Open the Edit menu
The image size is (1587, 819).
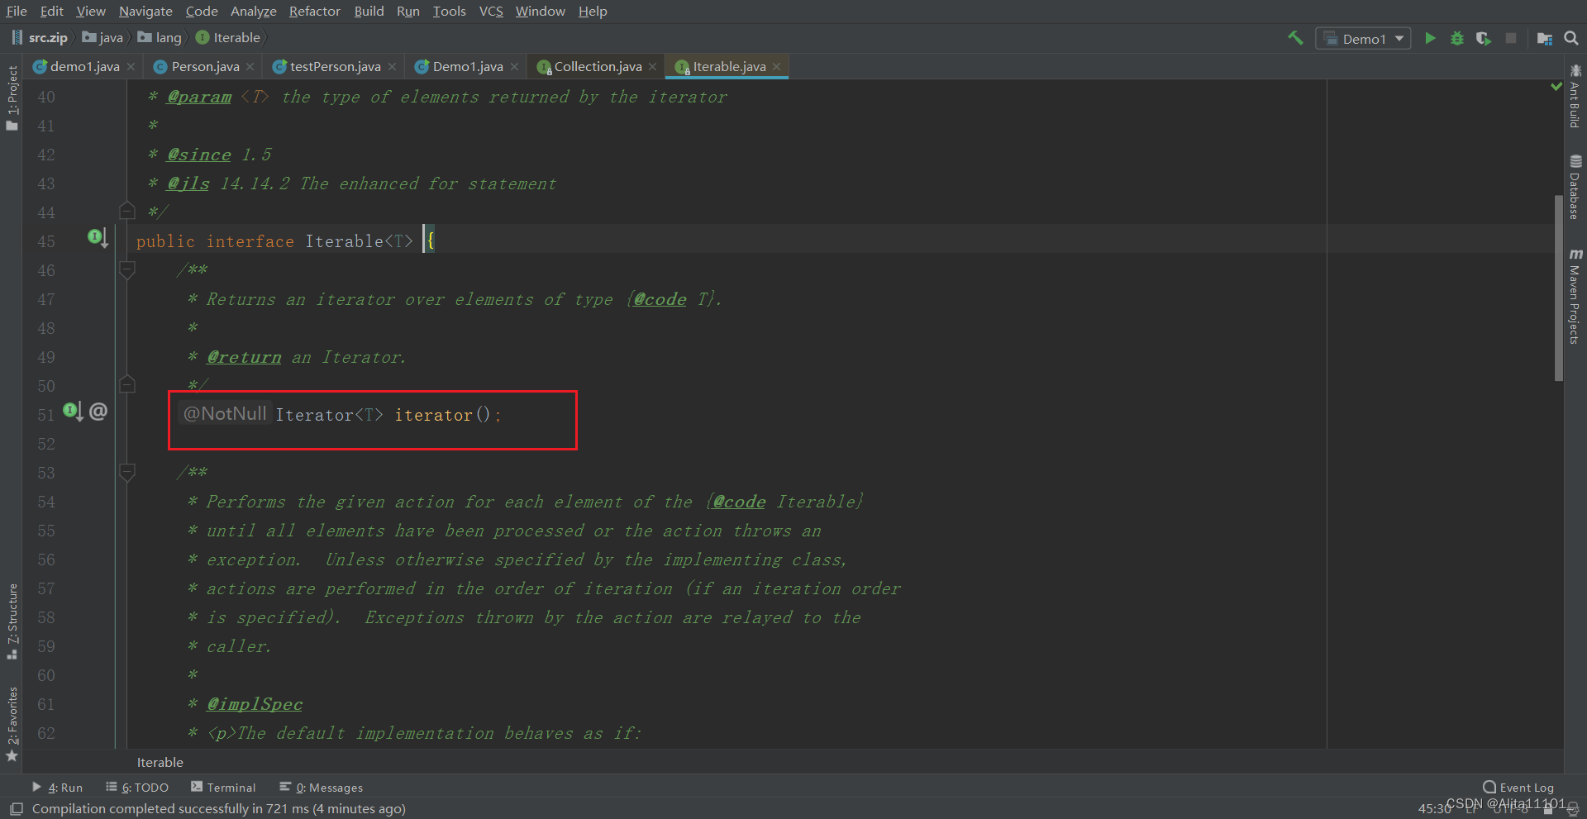click(51, 11)
